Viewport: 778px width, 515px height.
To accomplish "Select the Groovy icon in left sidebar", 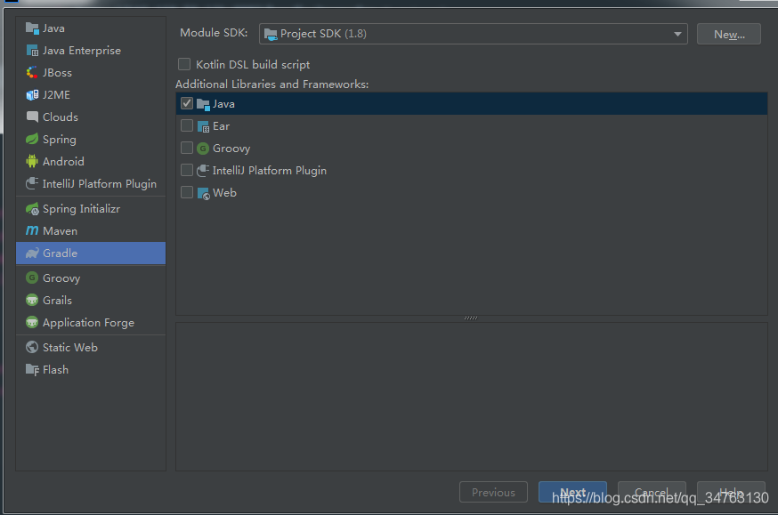I will (x=32, y=278).
